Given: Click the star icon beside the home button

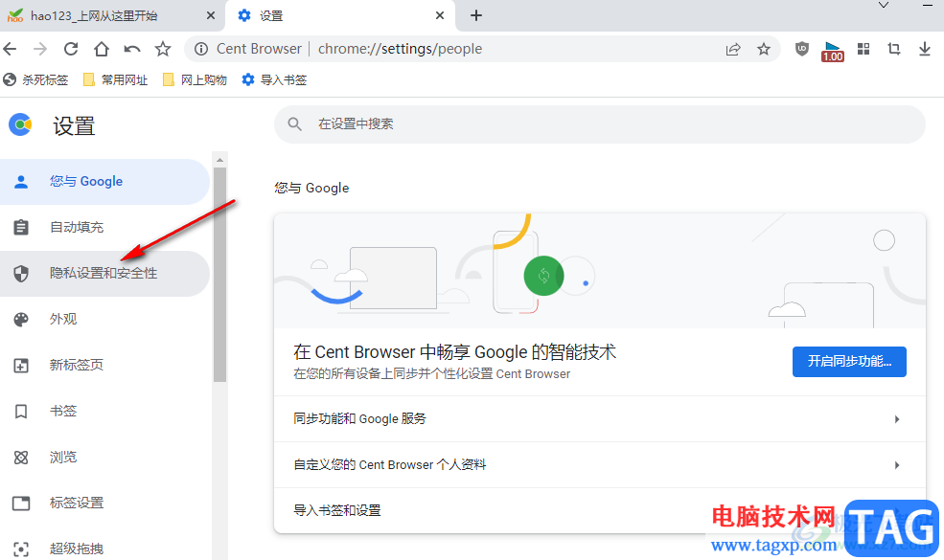Looking at the screenshot, I should (163, 49).
